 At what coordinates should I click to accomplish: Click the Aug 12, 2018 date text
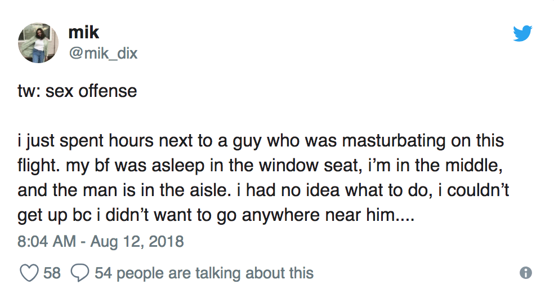coord(137,241)
